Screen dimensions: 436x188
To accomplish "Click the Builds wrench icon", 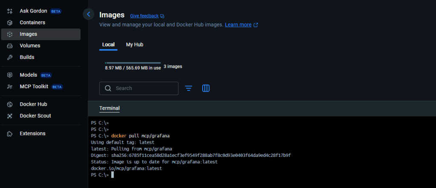I will pyautogui.click(x=10, y=57).
